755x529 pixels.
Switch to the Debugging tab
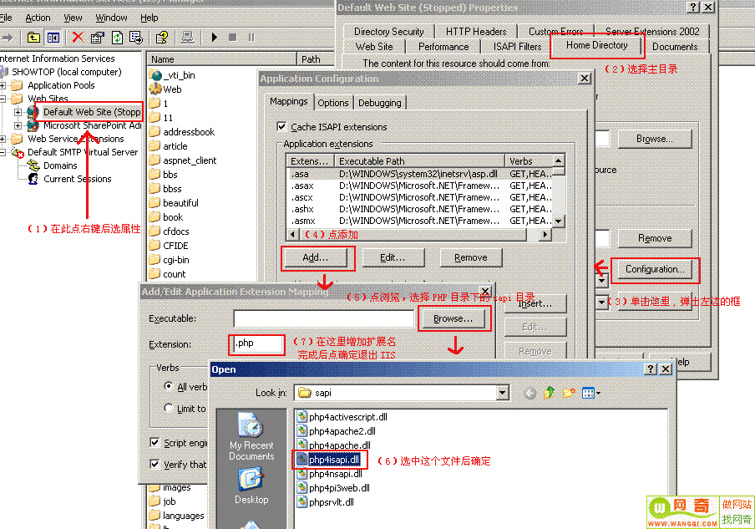click(x=379, y=103)
